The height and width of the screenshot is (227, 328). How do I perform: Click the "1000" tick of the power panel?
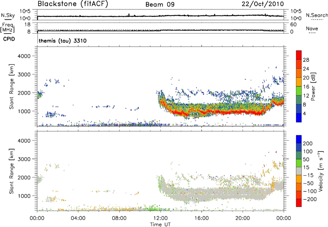[x=24, y=111]
